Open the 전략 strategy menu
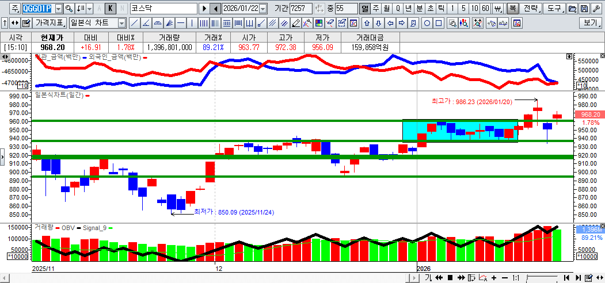 (532, 9)
